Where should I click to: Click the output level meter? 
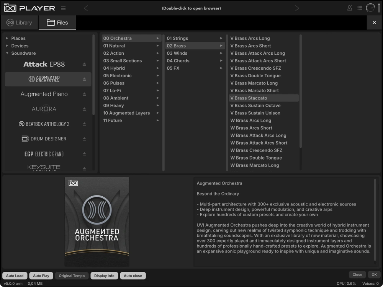click(x=379, y=8)
